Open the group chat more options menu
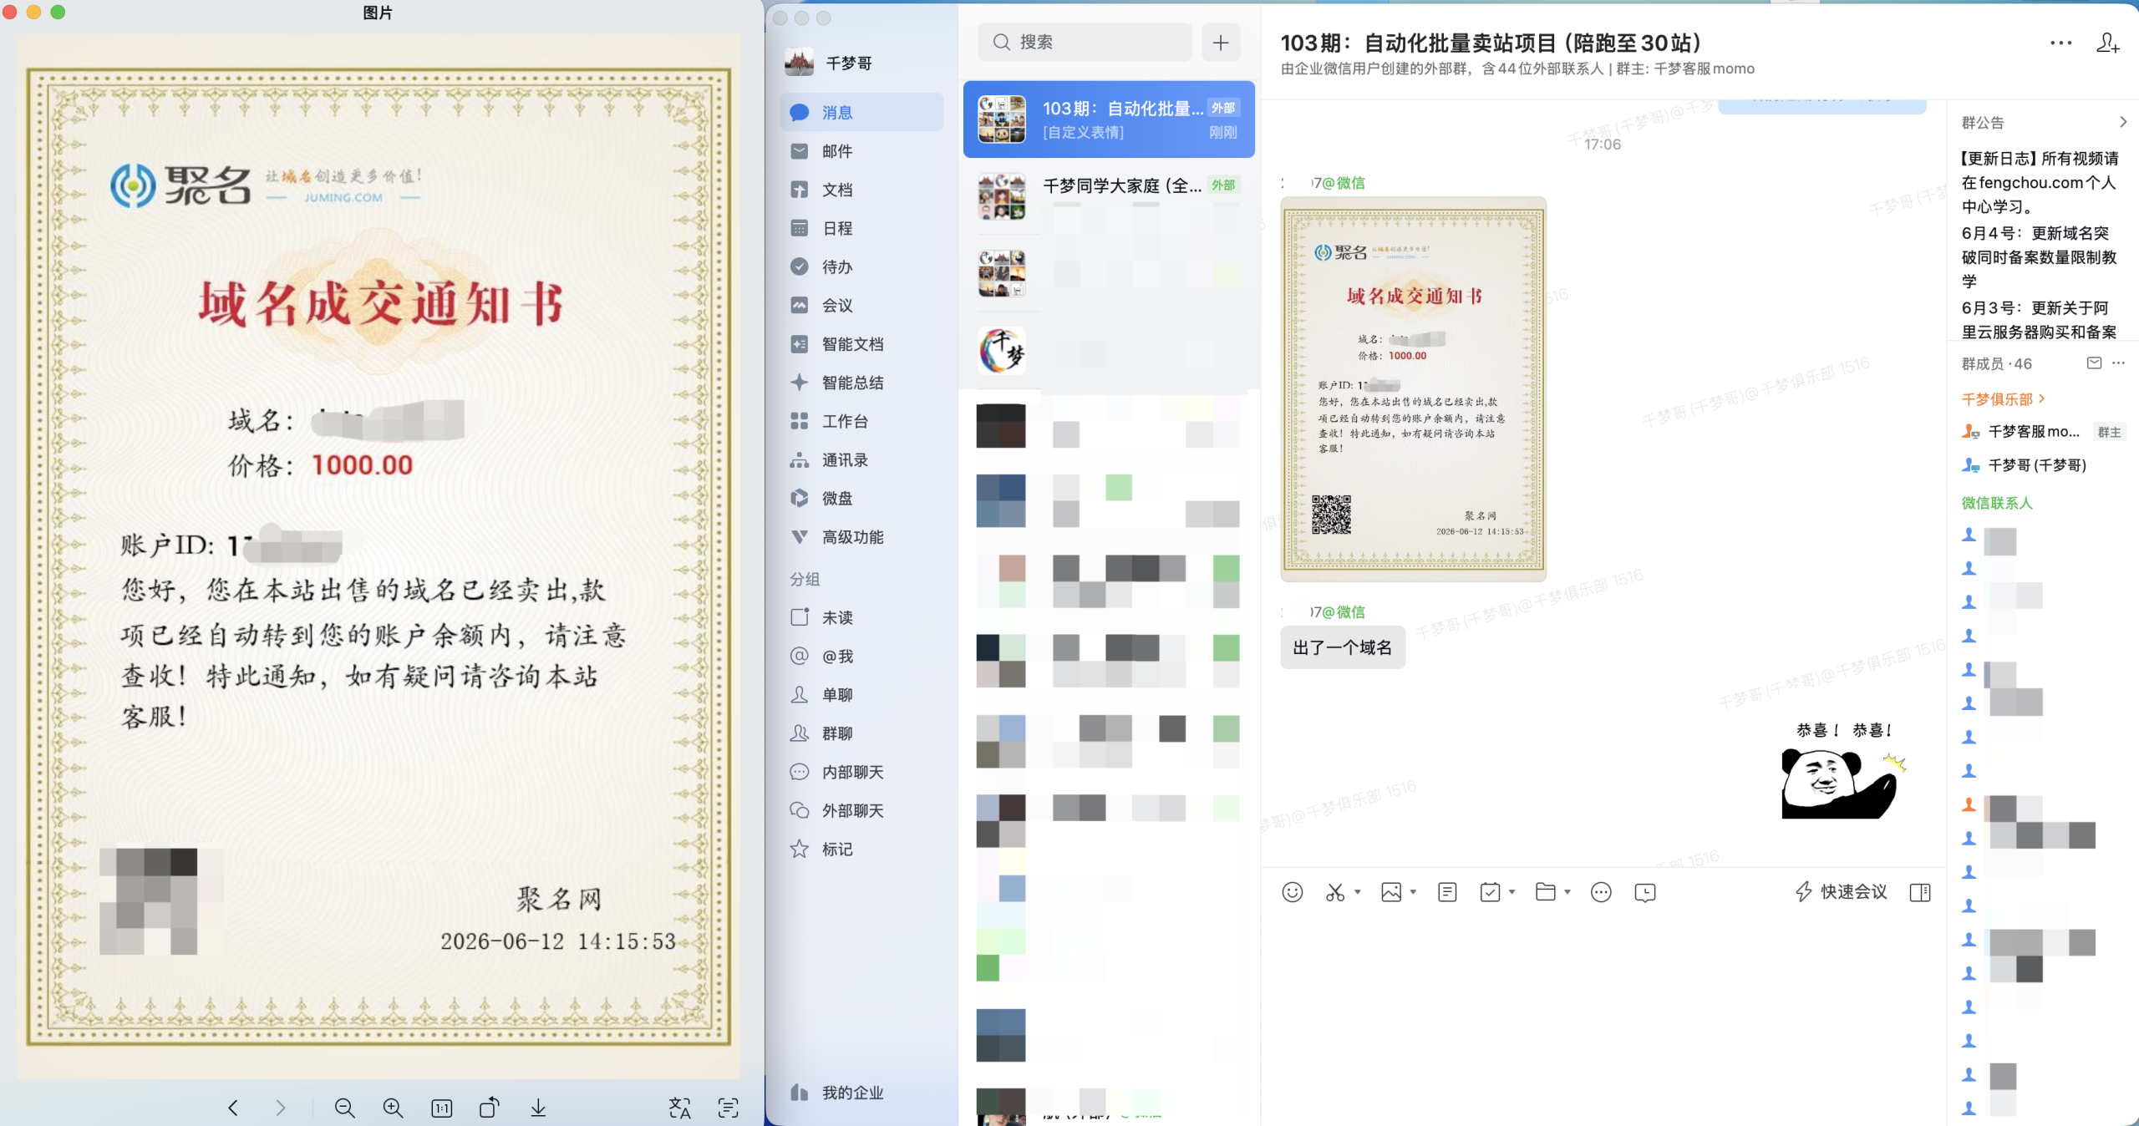 (2061, 43)
